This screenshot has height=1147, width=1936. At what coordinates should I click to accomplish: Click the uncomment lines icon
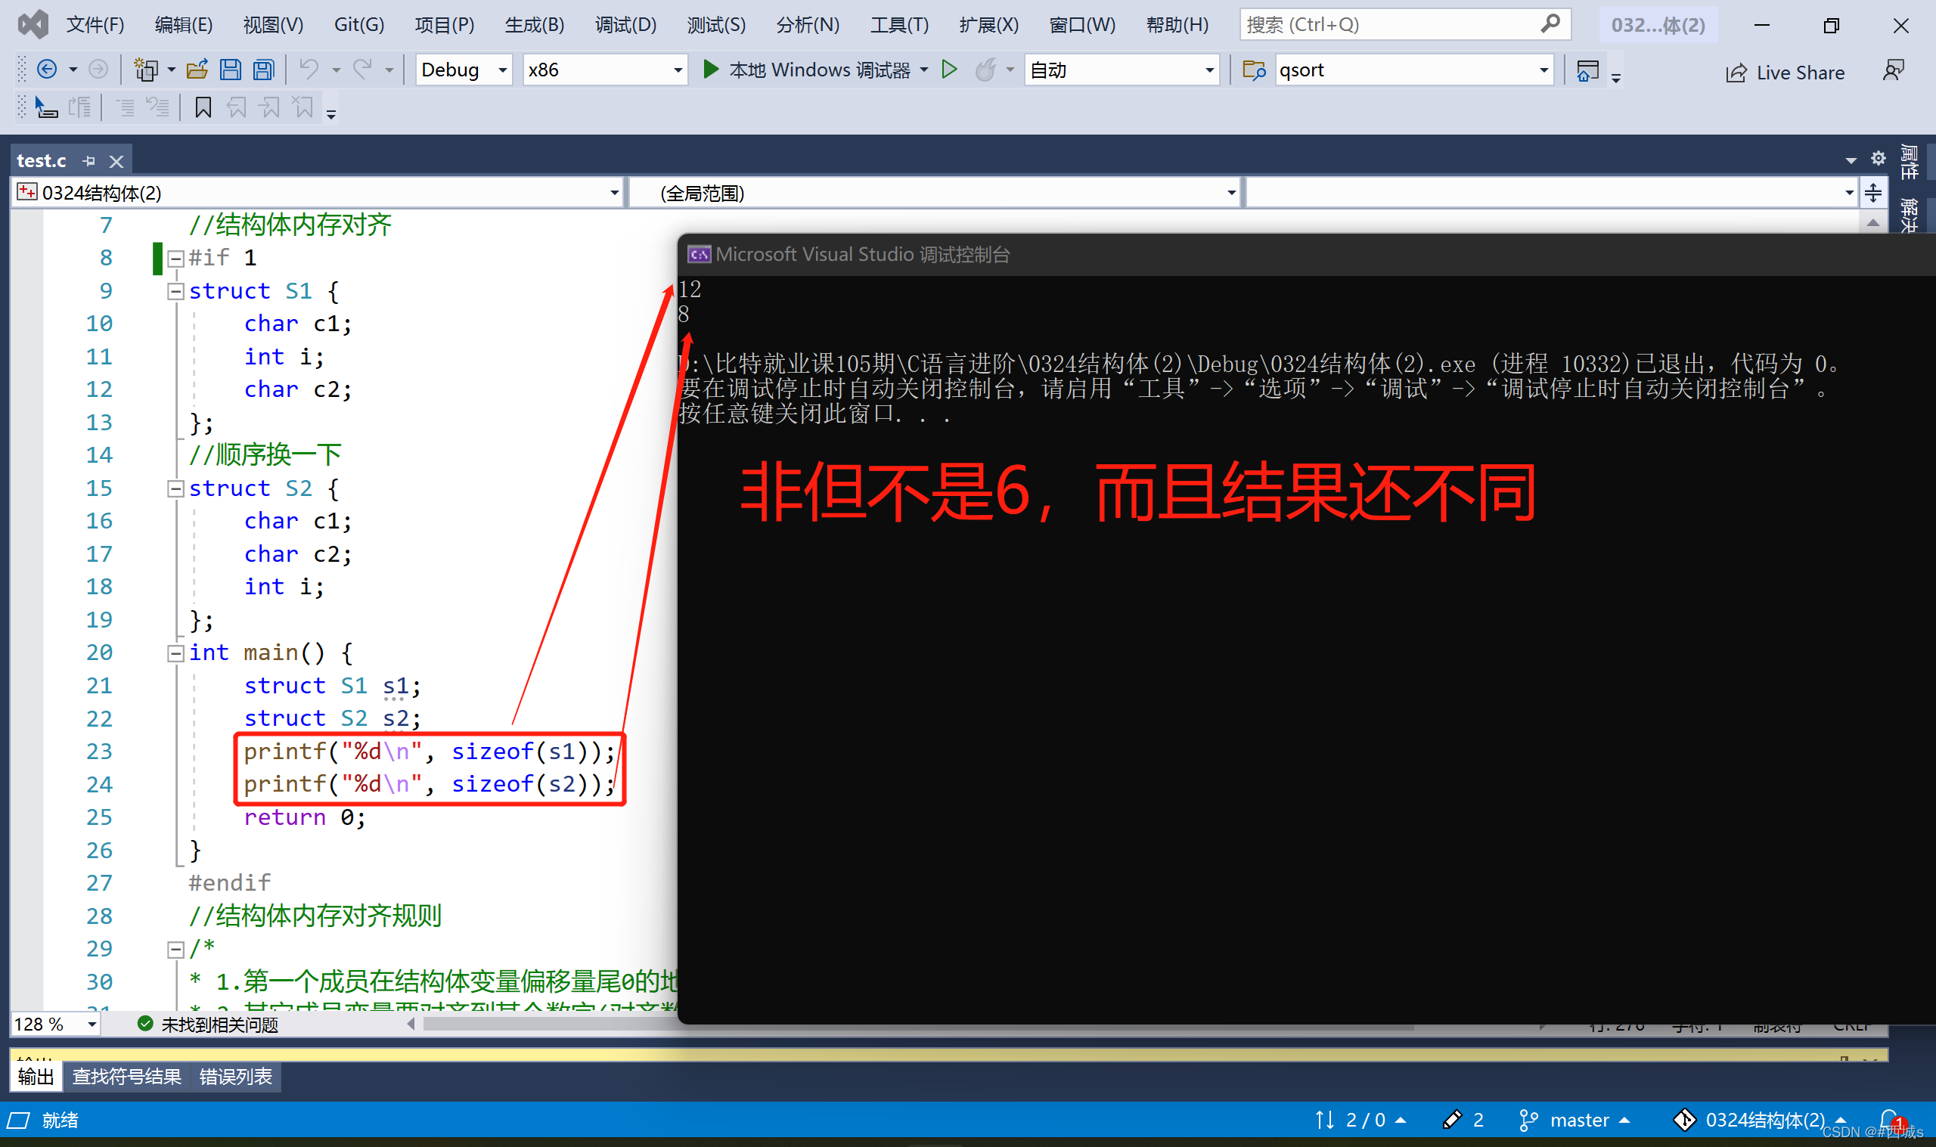click(157, 107)
